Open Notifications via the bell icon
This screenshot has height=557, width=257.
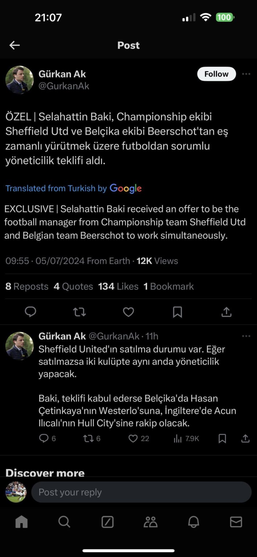pyautogui.click(x=193, y=522)
